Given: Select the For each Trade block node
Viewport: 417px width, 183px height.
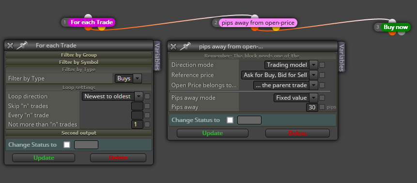Looking at the screenshot, I should 92,22.
